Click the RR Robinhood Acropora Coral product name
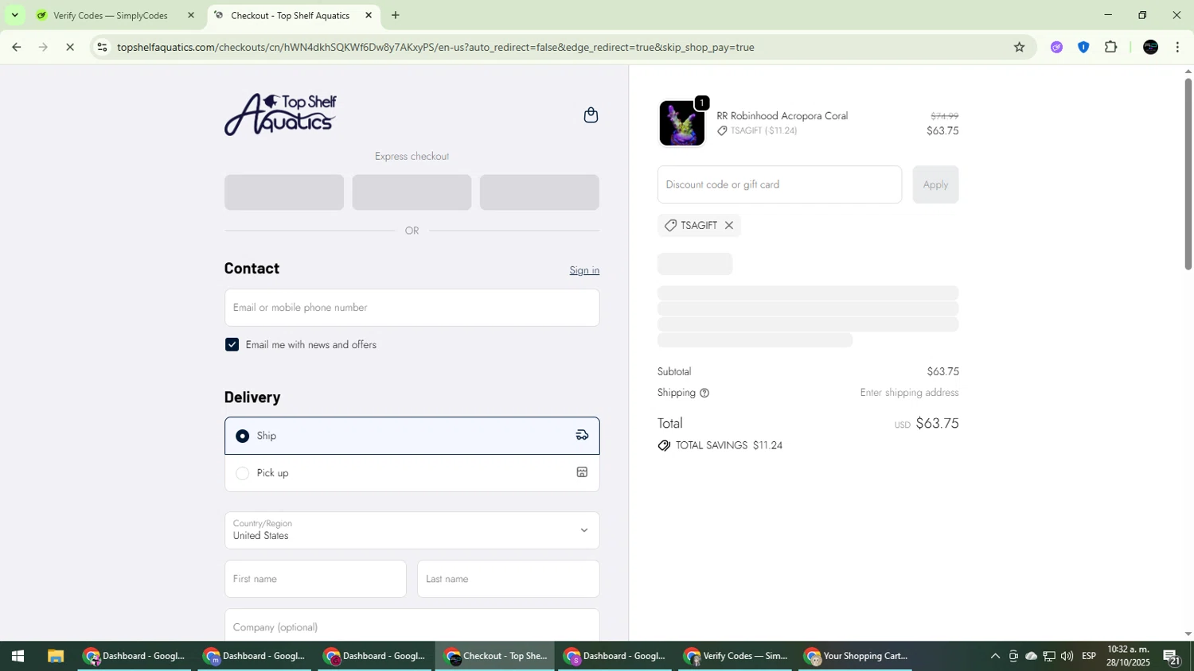1194x671 pixels. 782,116
